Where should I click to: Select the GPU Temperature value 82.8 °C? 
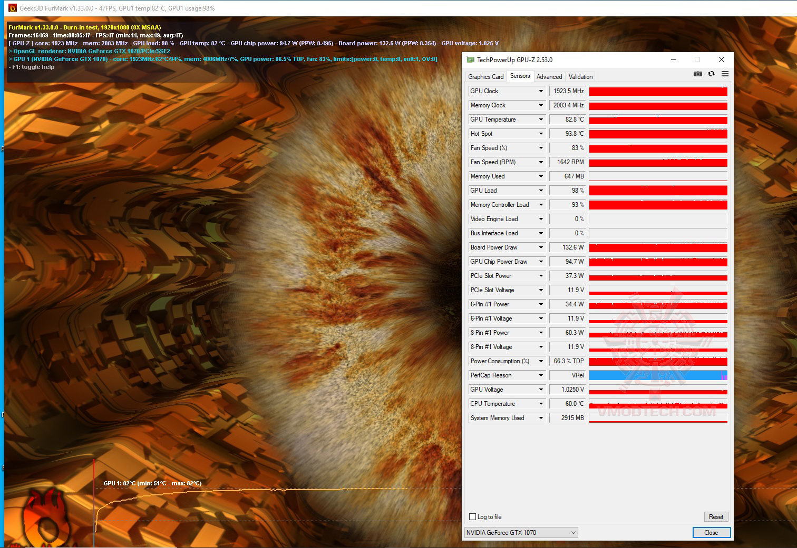pos(568,119)
